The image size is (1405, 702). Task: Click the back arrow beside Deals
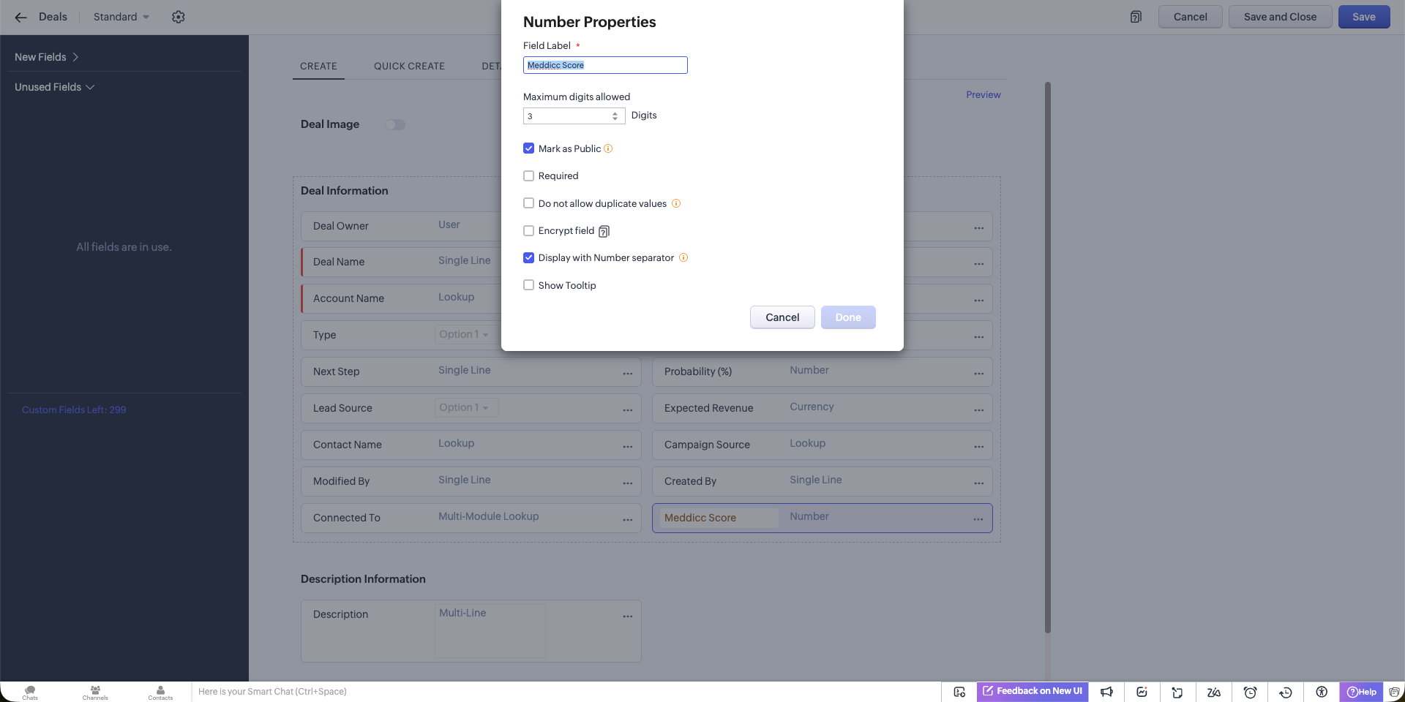point(20,17)
